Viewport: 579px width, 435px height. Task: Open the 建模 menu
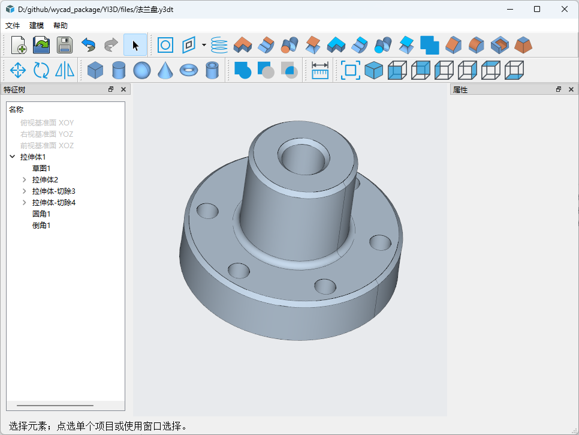37,26
